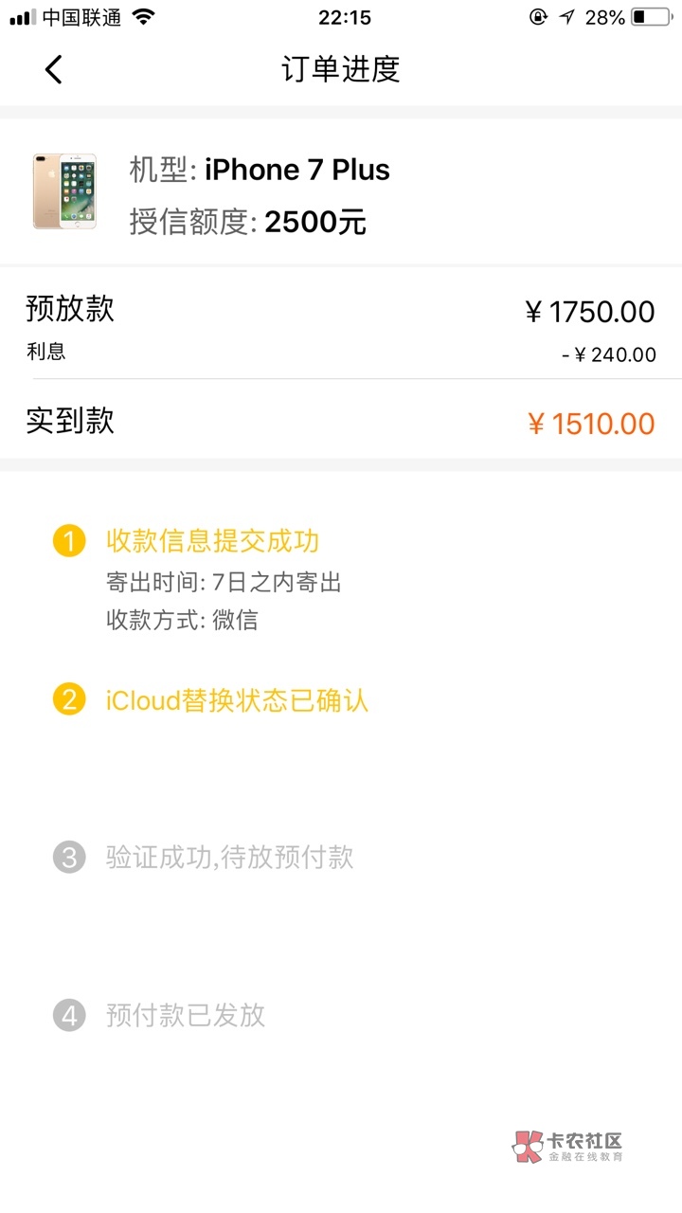The image size is (682, 1213).
Task: Tap the Wi-Fi status icon
Action: [x=143, y=17]
